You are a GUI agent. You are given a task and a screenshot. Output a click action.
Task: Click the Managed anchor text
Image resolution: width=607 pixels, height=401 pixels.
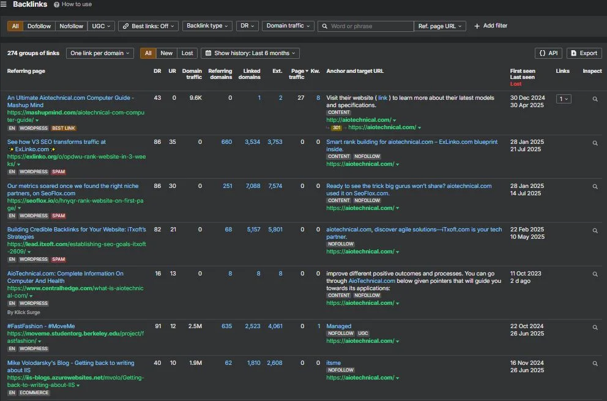coord(339,326)
